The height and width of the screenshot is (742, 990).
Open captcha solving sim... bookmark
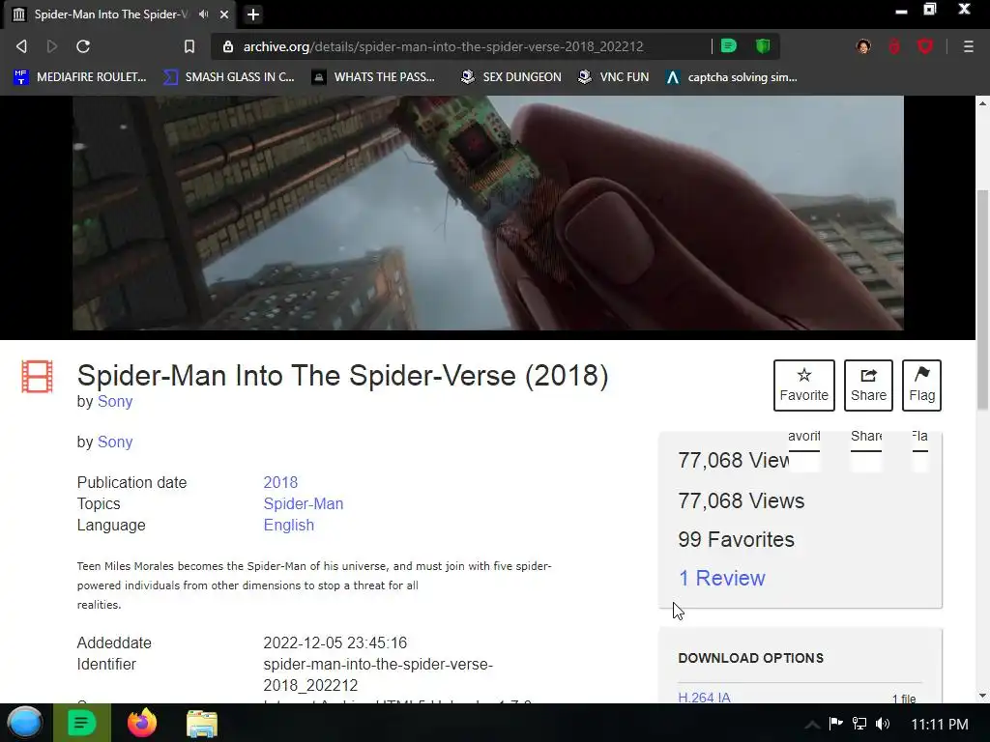732,77
